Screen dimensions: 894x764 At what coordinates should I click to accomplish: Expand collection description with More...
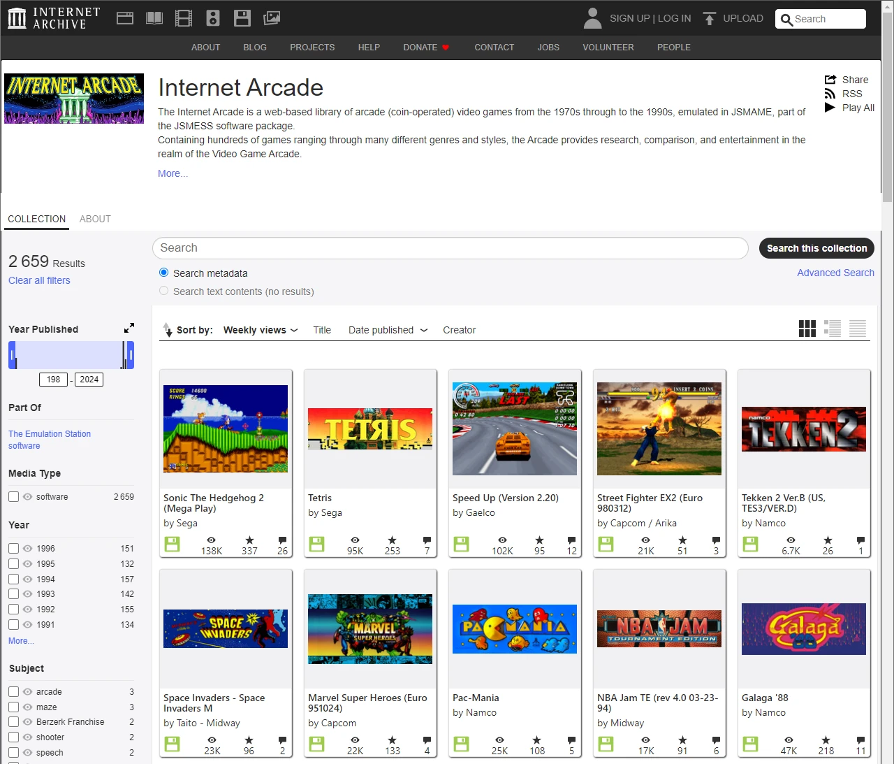(173, 173)
